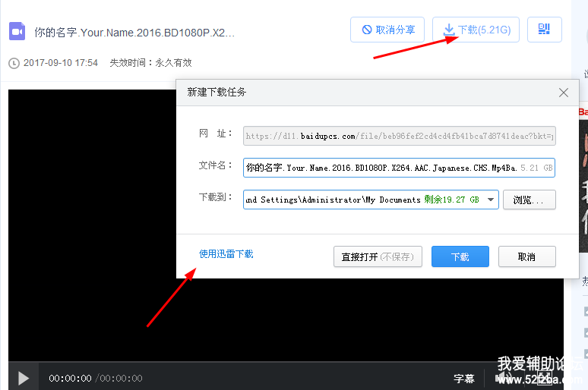This screenshot has height=390, width=588.
Task: Click the clock icon beside 2017-09-10
Action: (x=14, y=63)
